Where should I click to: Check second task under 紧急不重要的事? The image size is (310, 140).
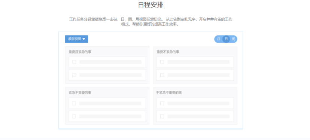[74, 116]
